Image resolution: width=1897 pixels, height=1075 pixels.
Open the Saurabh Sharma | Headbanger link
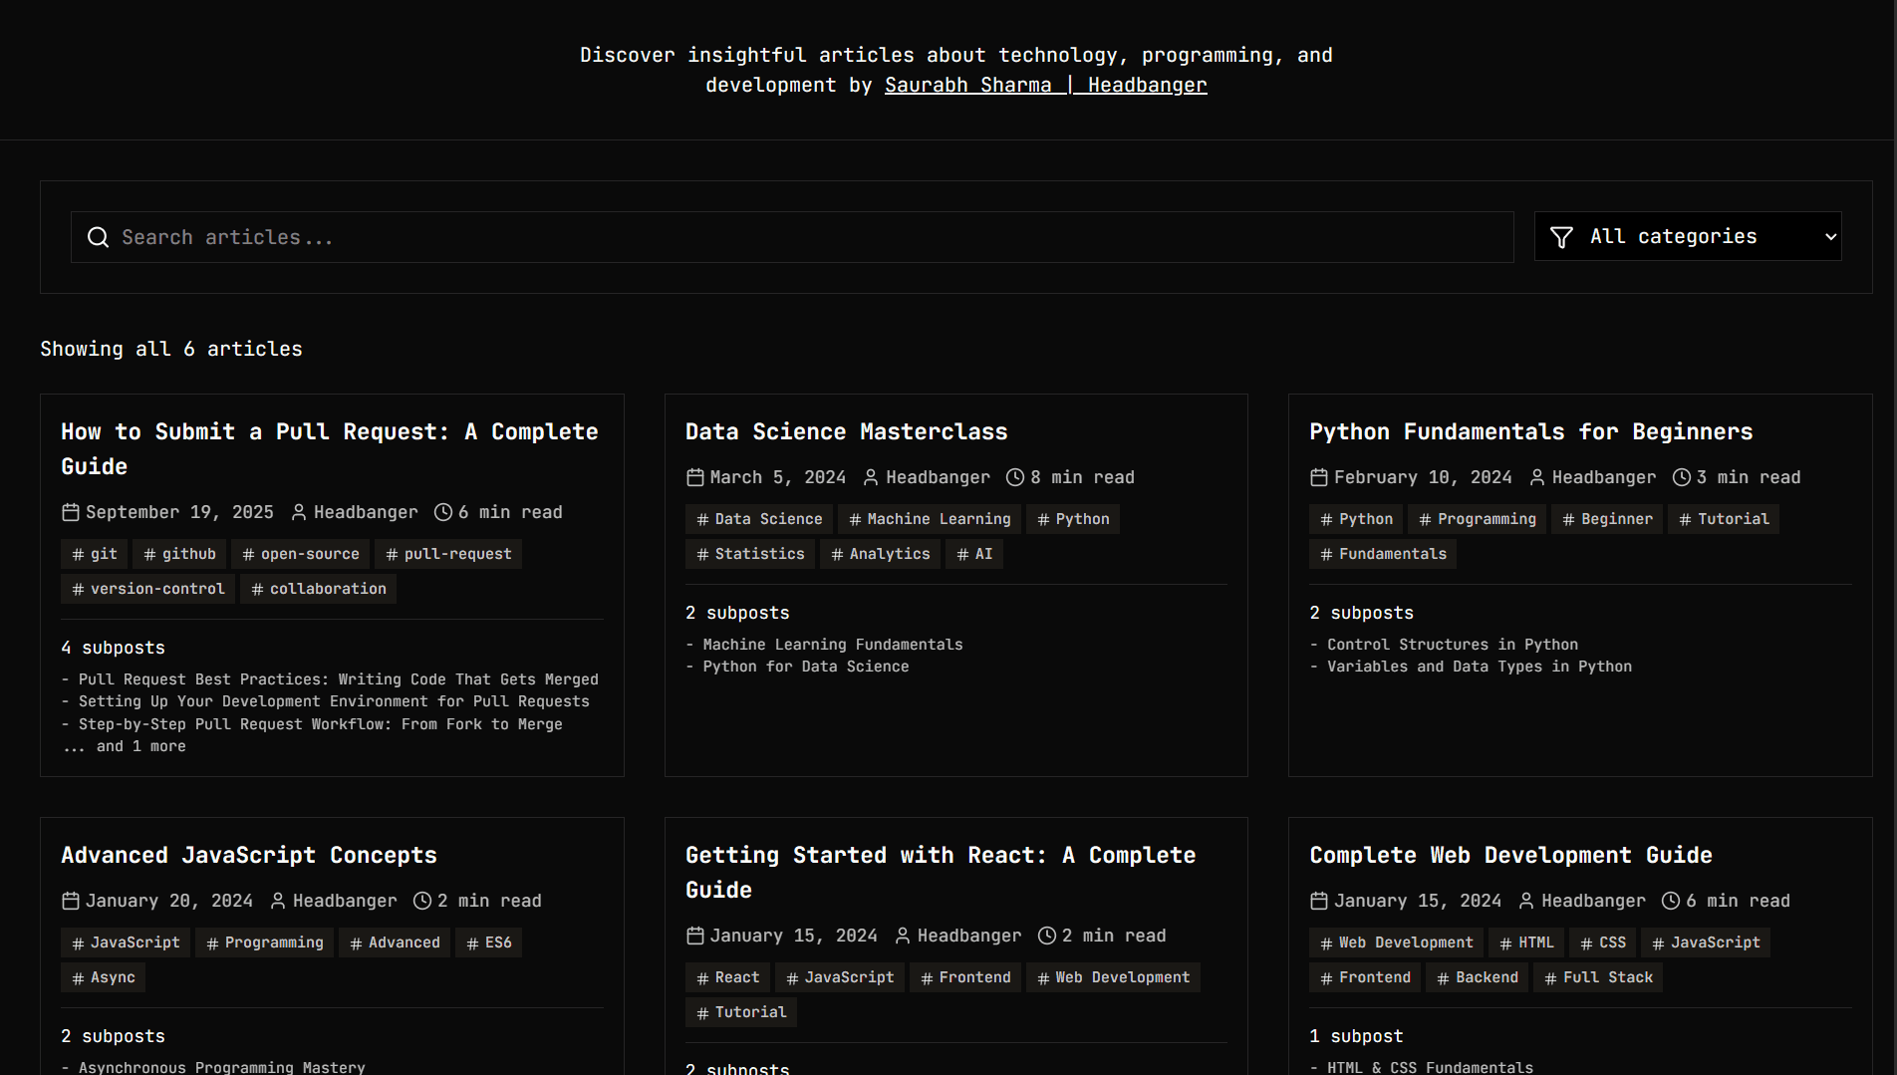click(1045, 86)
